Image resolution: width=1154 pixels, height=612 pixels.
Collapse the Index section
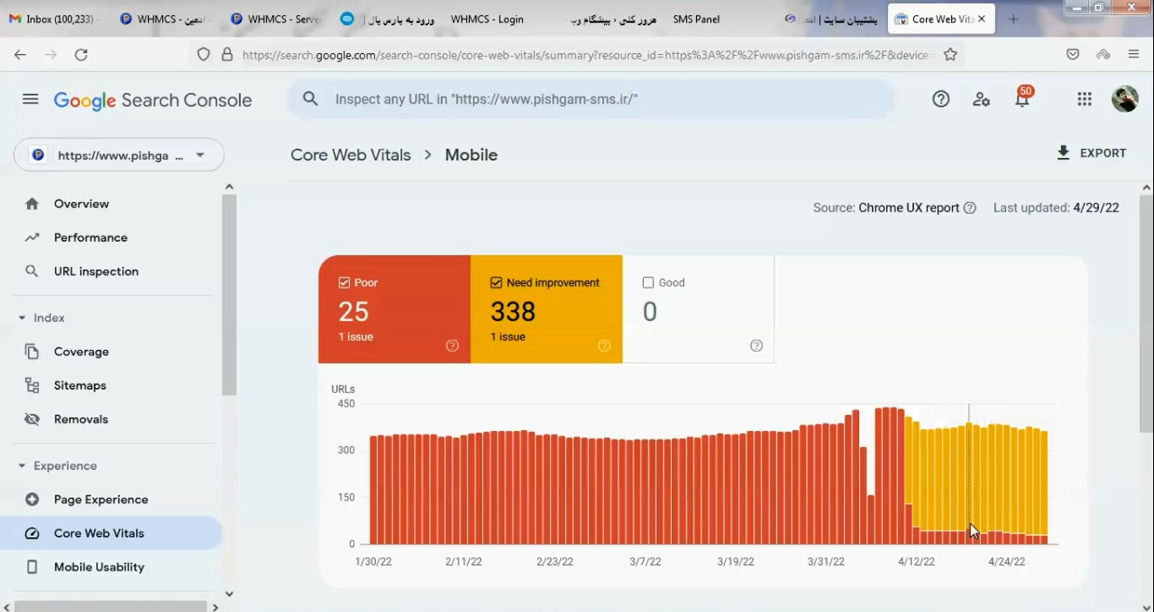[22, 318]
